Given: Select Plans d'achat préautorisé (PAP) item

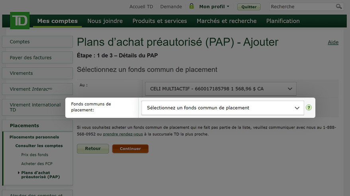Looking at the screenshot, I should pyautogui.click(x=41, y=175).
